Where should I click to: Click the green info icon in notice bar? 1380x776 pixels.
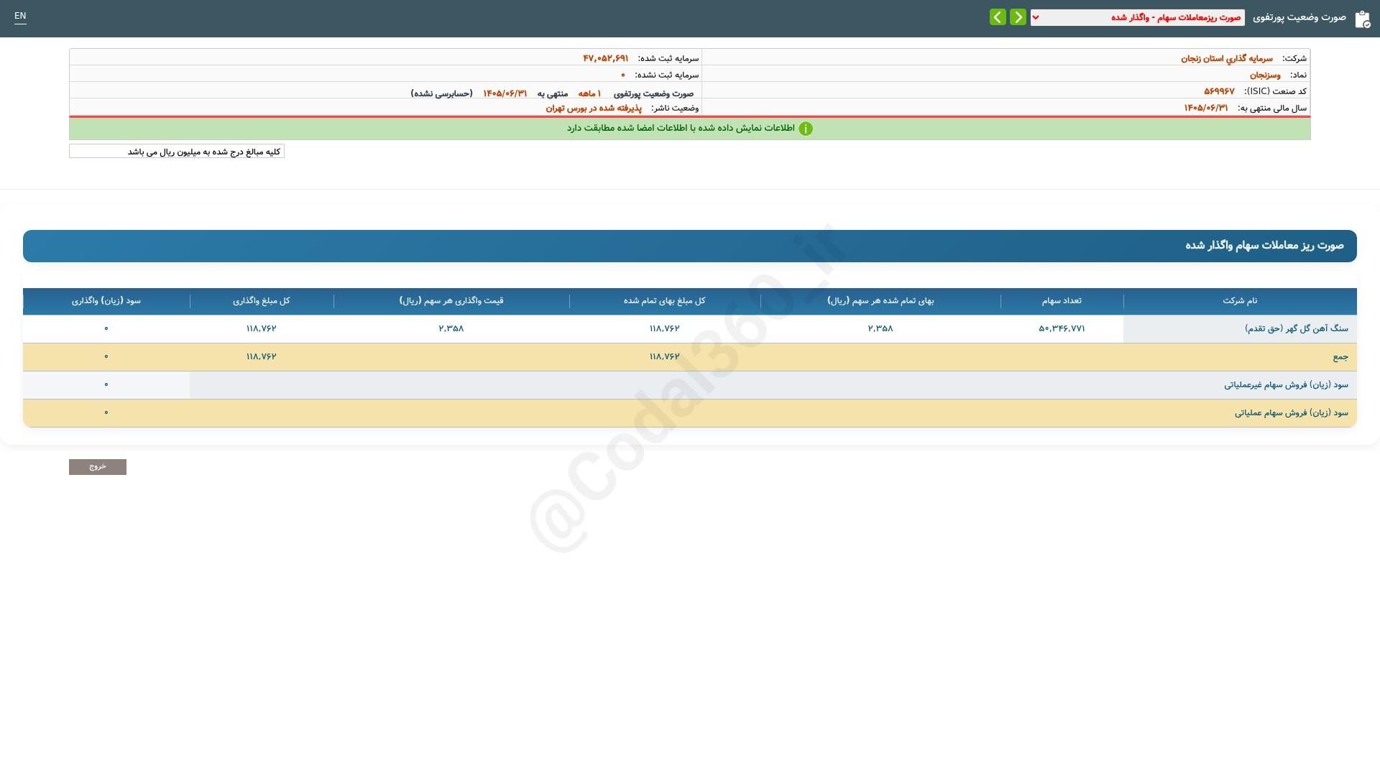(x=806, y=129)
